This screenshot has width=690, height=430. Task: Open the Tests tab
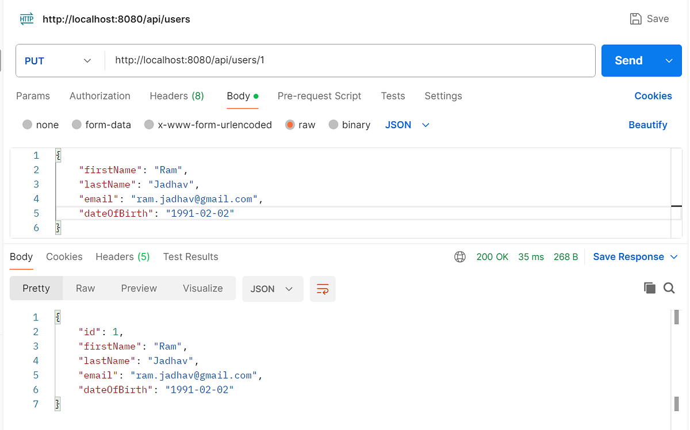[393, 96]
